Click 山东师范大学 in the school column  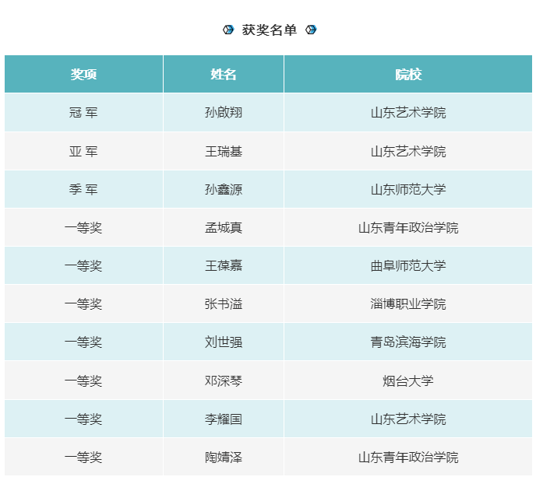pyautogui.click(x=408, y=189)
